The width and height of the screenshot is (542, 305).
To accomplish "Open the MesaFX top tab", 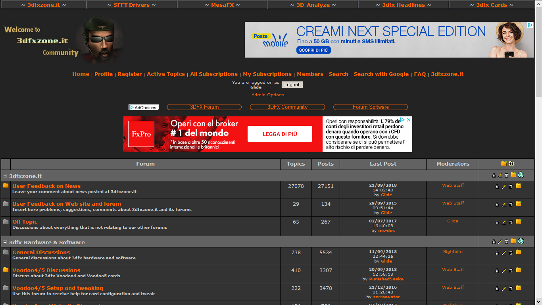I will pyautogui.click(x=222, y=5).
